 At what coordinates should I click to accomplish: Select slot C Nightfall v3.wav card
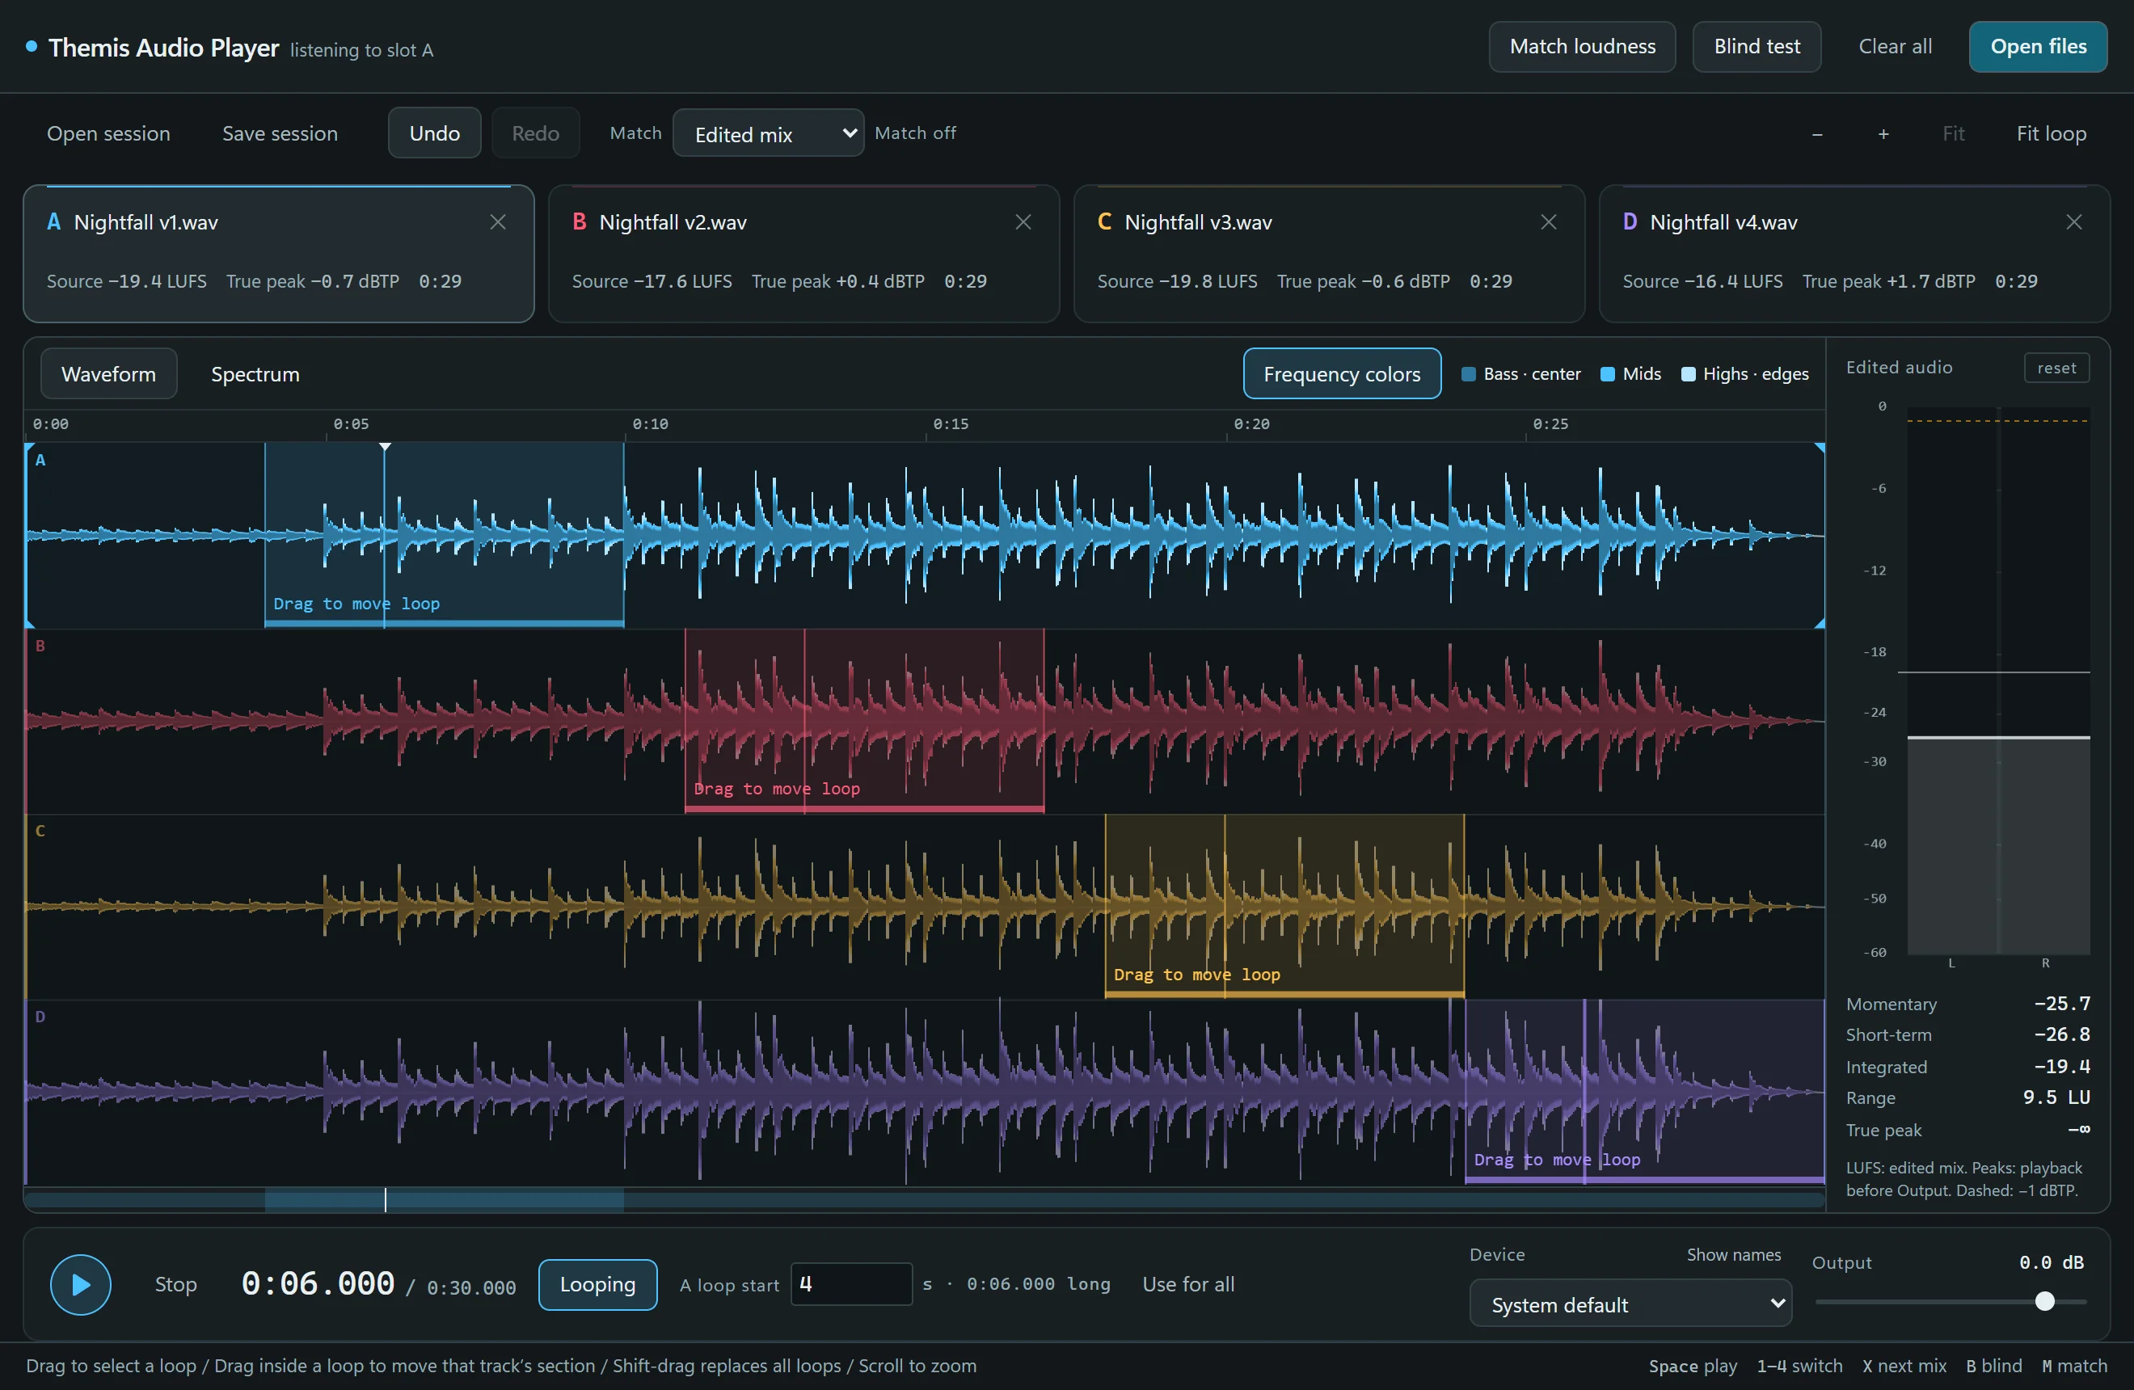click(1330, 254)
